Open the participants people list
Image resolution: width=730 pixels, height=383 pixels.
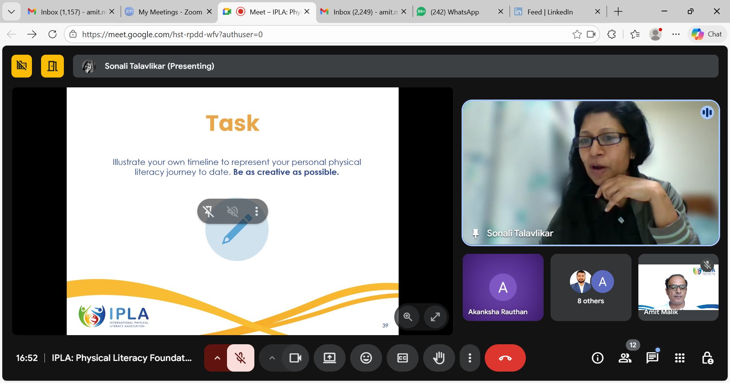[625, 358]
